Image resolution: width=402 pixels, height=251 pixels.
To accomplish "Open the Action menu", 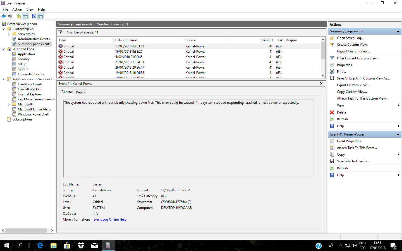I will coord(17,9).
